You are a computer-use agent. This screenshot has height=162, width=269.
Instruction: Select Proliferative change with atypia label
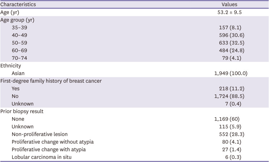pos(49,149)
